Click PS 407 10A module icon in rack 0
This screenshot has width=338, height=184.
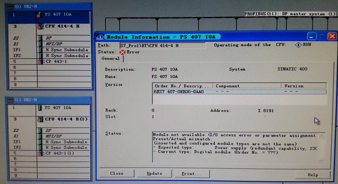point(39,15)
